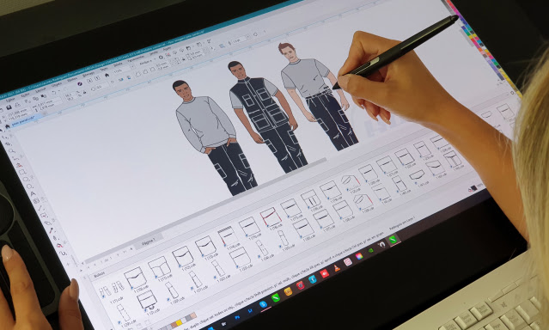Open the Ajuda menu

click(167, 49)
